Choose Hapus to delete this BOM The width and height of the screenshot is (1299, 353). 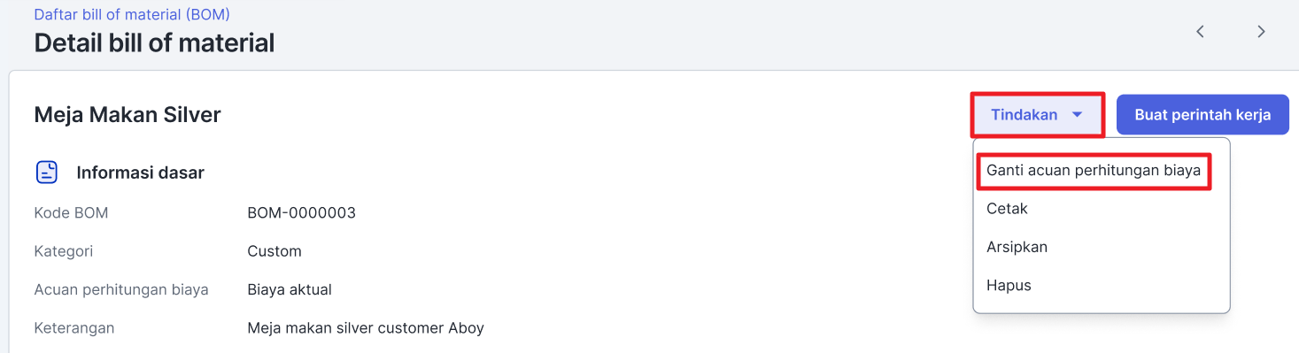tap(1009, 285)
